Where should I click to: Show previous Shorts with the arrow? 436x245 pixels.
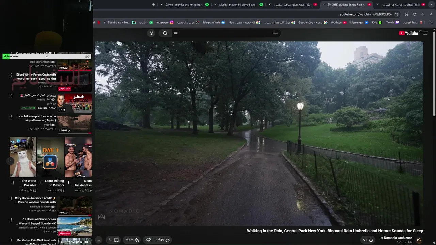10,161
